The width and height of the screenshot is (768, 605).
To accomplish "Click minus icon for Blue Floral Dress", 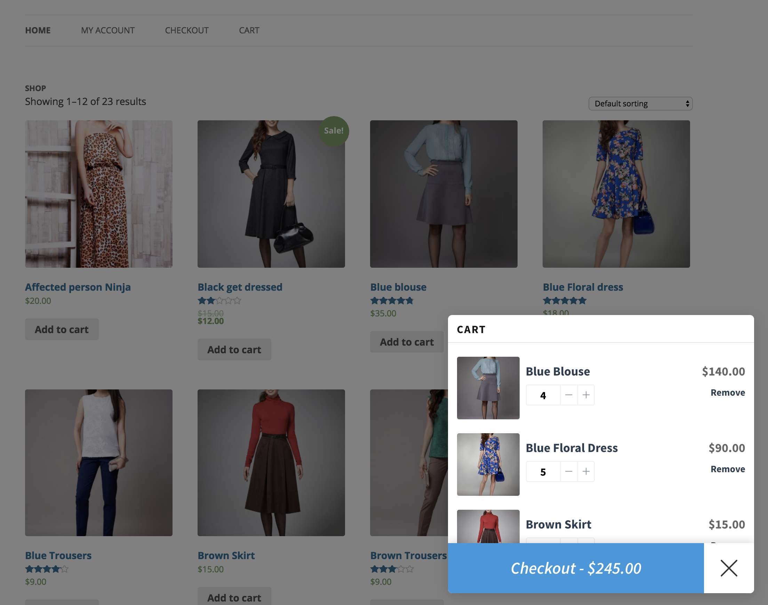I will click(x=569, y=471).
